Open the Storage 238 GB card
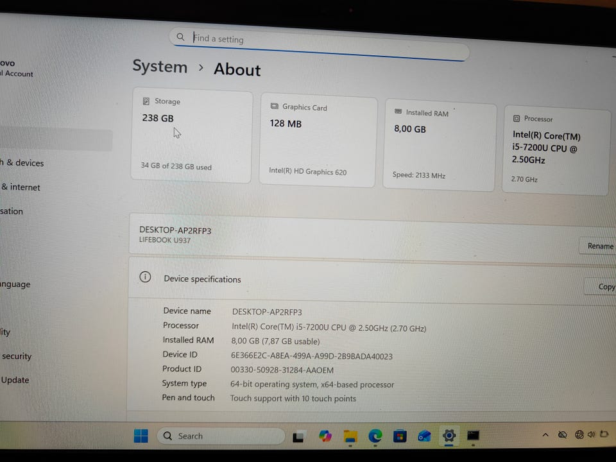This screenshot has width=616, height=462. click(x=192, y=135)
